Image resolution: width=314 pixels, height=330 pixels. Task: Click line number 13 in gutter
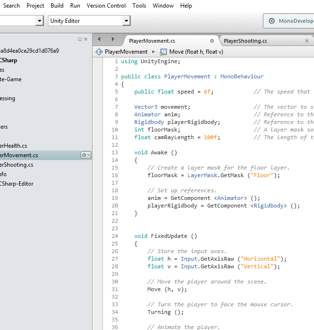(x=115, y=152)
